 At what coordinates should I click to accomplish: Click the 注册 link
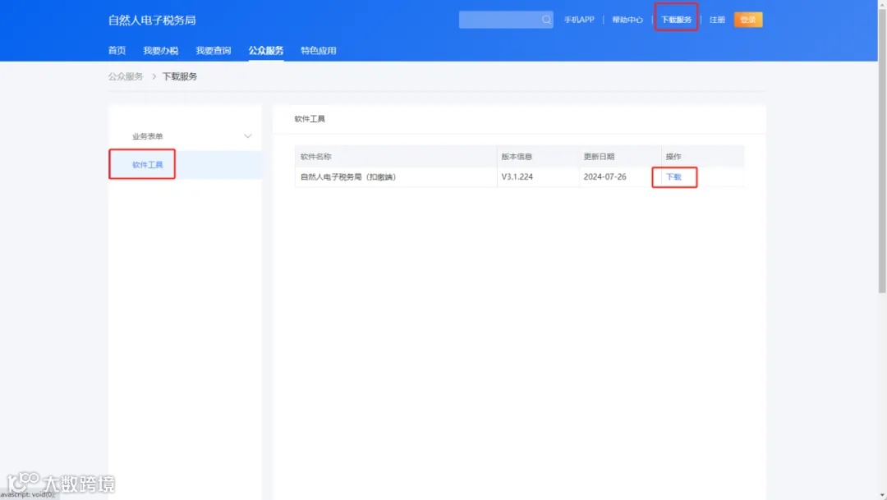click(716, 19)
